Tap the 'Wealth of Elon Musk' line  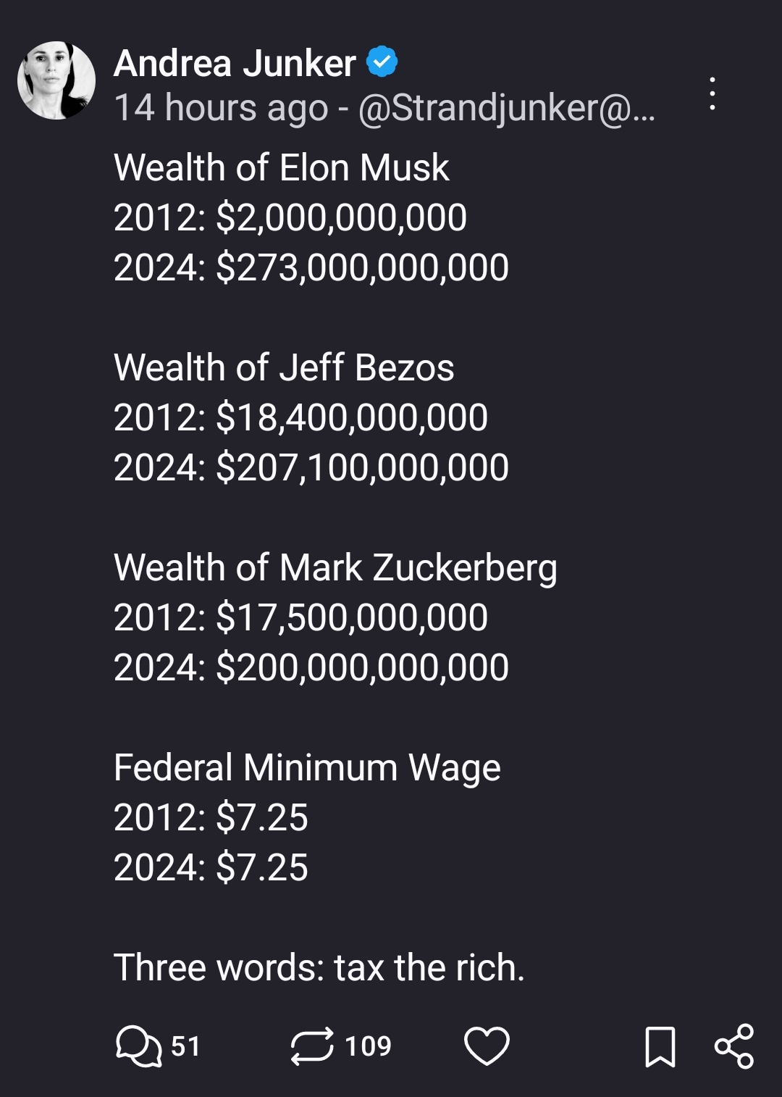tap(282, 168)
